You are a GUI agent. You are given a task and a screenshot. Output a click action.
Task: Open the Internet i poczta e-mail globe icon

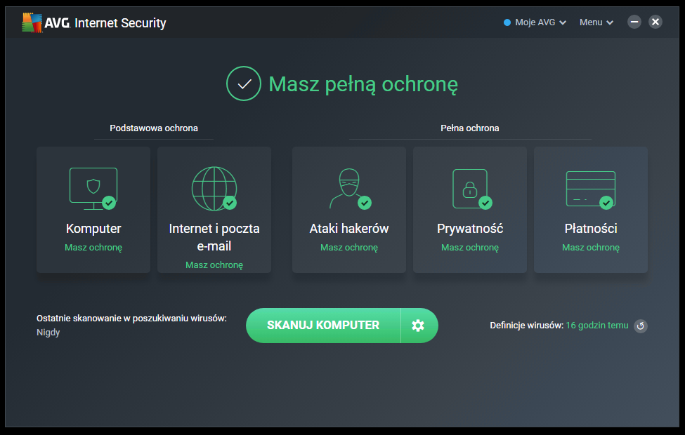(214, 186)
